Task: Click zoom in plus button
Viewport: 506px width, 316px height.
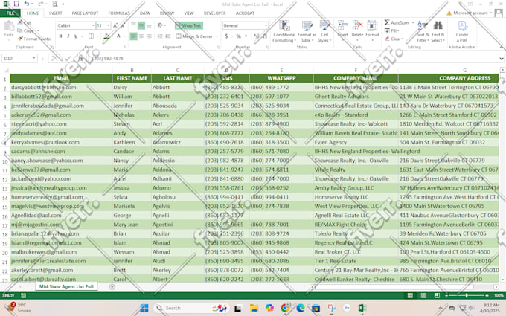Action: [x=487, y=295]
